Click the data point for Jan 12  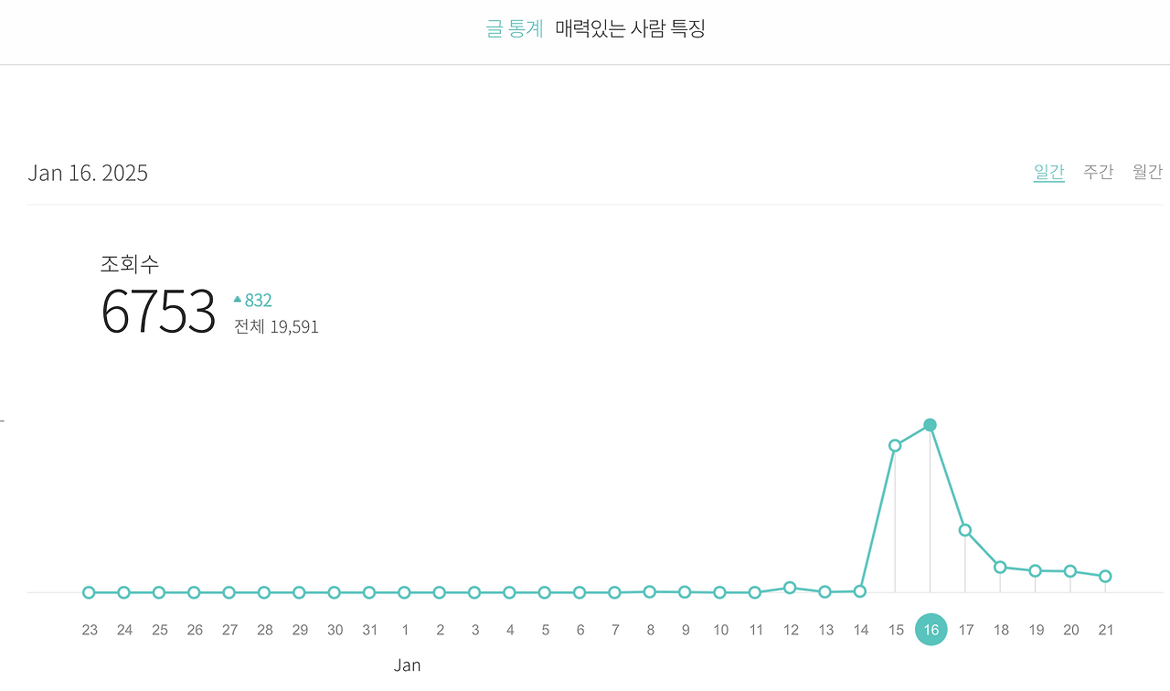790,587
